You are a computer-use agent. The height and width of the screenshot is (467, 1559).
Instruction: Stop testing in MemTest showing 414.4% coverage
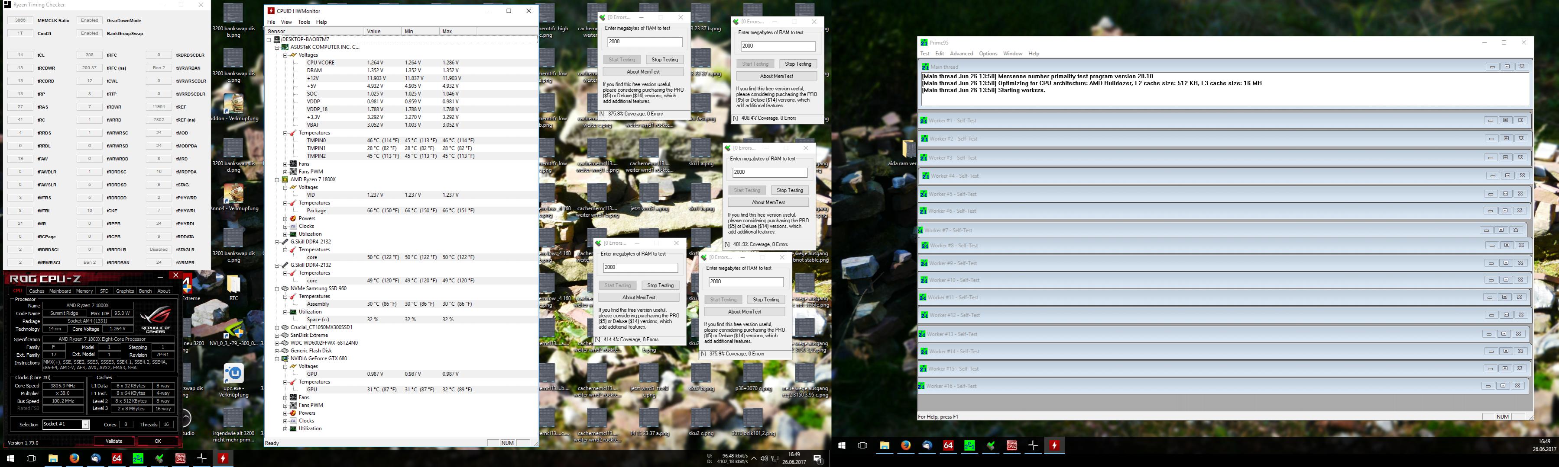point(660,285)
